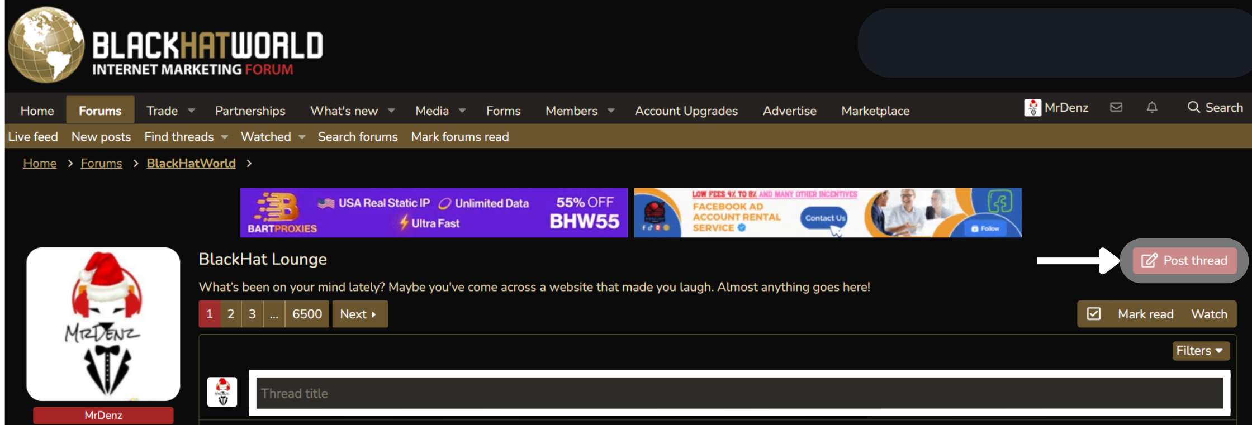Expand the What's new dropdown arrow
1252x425 pixels.
(x=391, y=111)
